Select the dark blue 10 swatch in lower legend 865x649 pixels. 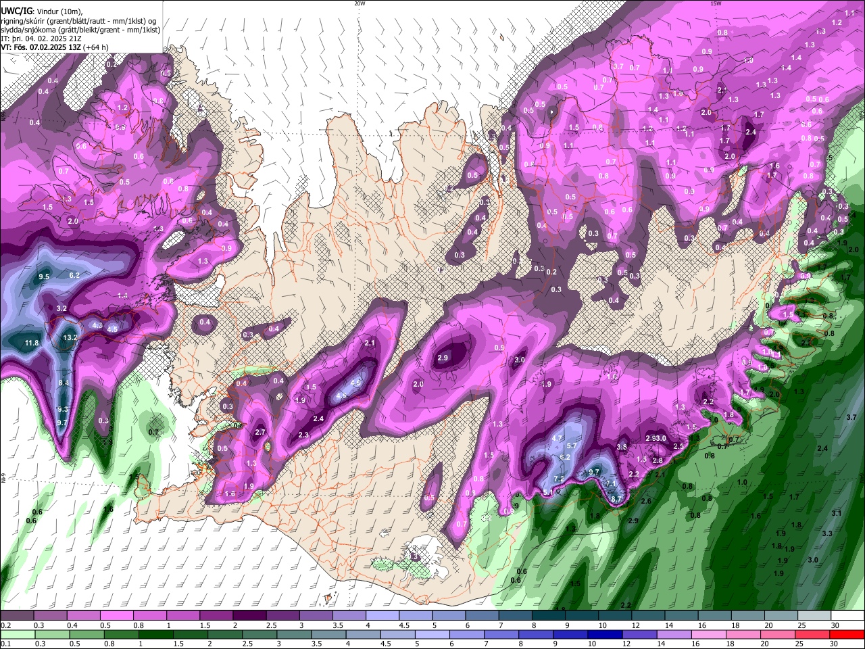(605, 634)
